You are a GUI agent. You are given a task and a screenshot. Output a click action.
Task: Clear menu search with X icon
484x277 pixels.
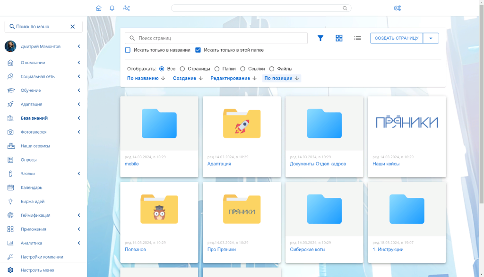pos(73,27)
